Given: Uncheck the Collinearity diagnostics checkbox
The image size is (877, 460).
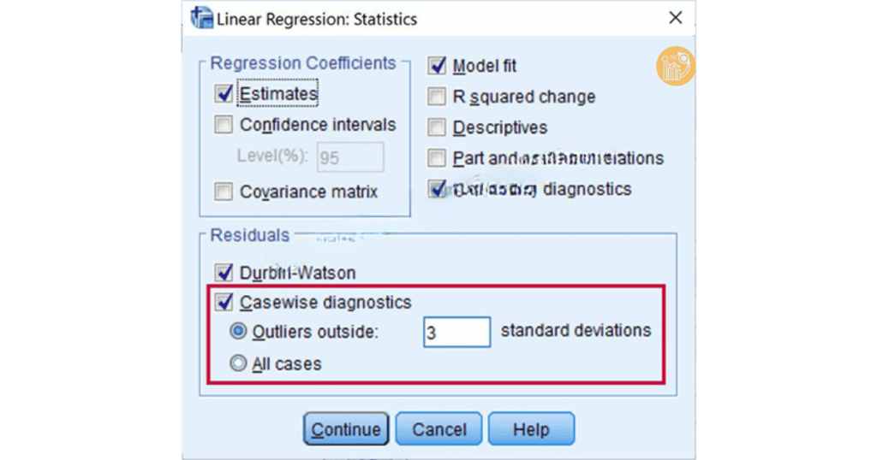Looking at the screenshot, I should coord(438,189).
